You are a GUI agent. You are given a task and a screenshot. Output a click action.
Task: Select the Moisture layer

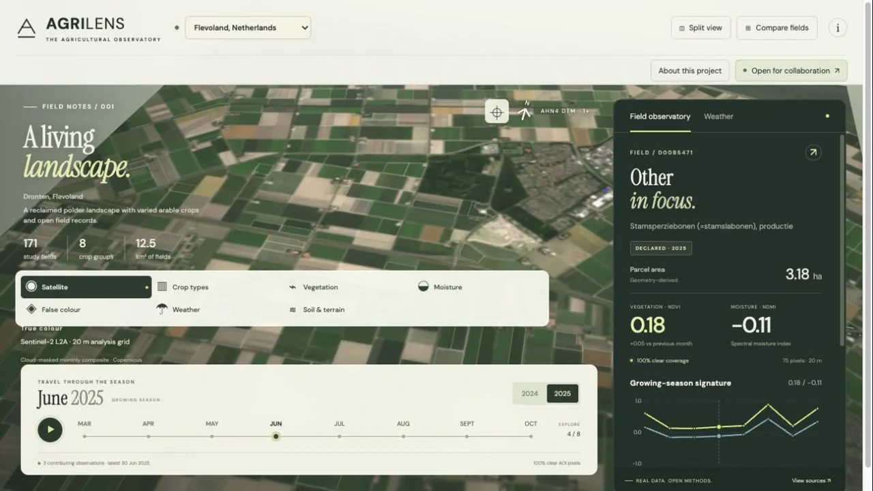click(479, 287)
